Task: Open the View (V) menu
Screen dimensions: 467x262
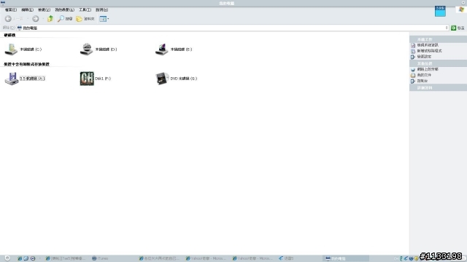Action: [44, 9]
